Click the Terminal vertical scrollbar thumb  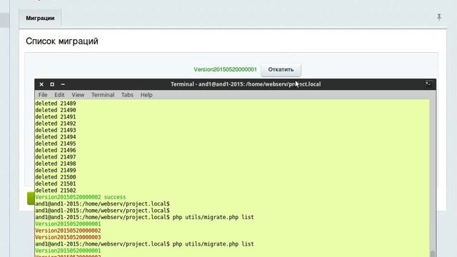(x=433, y=253)
